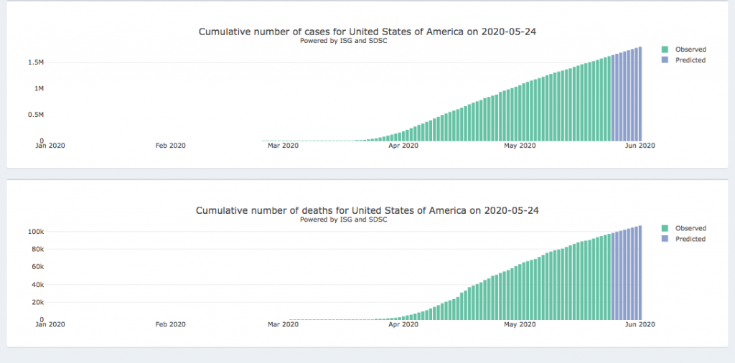The image size is (735, 363).
Task: Click the 100k y-axis label
Action: coord(37,232)
